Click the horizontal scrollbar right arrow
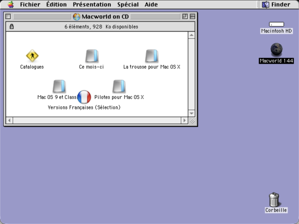The image size is (299, 224). (184, 120)
